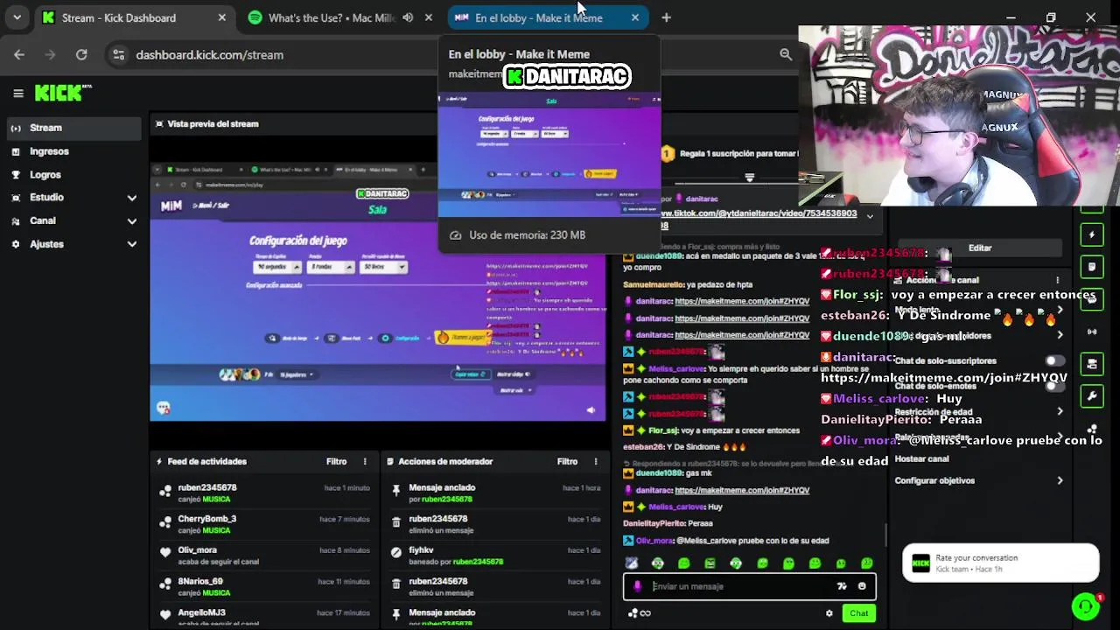Click the unmute speaker icon in stream preview

coord(591,409)
